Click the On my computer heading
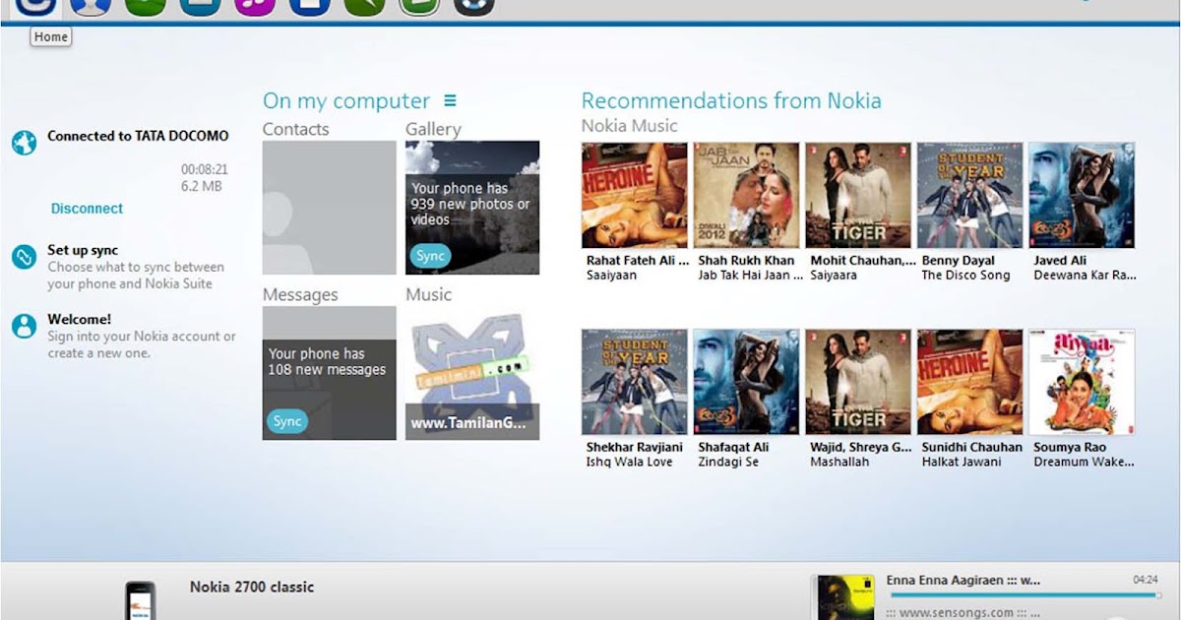 (346, 101)
